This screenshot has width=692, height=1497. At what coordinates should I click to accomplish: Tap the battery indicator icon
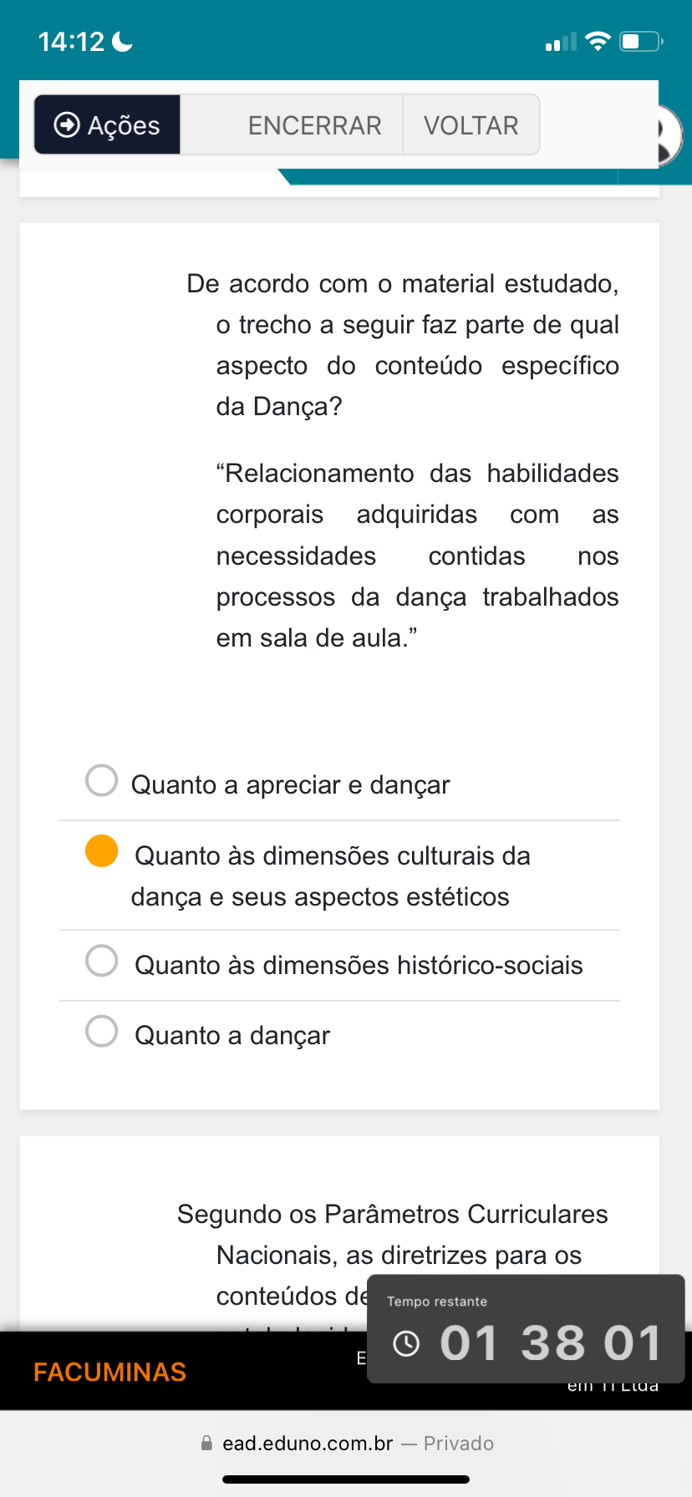click(640, 41)
